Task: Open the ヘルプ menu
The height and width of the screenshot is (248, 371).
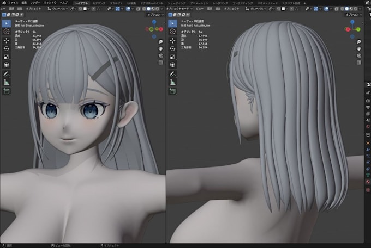Action: (x=63, y=3)
